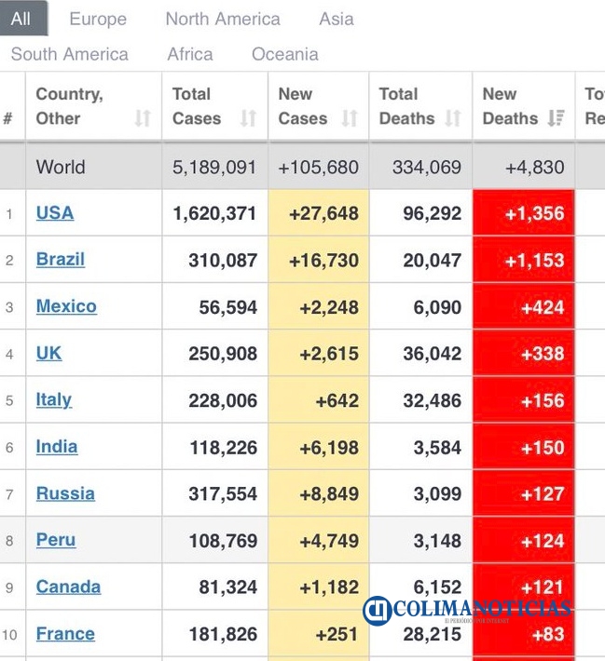Screen dimensions: 605x661
Task: Switch to the Europe tab
Action: [x=98, y=19]
